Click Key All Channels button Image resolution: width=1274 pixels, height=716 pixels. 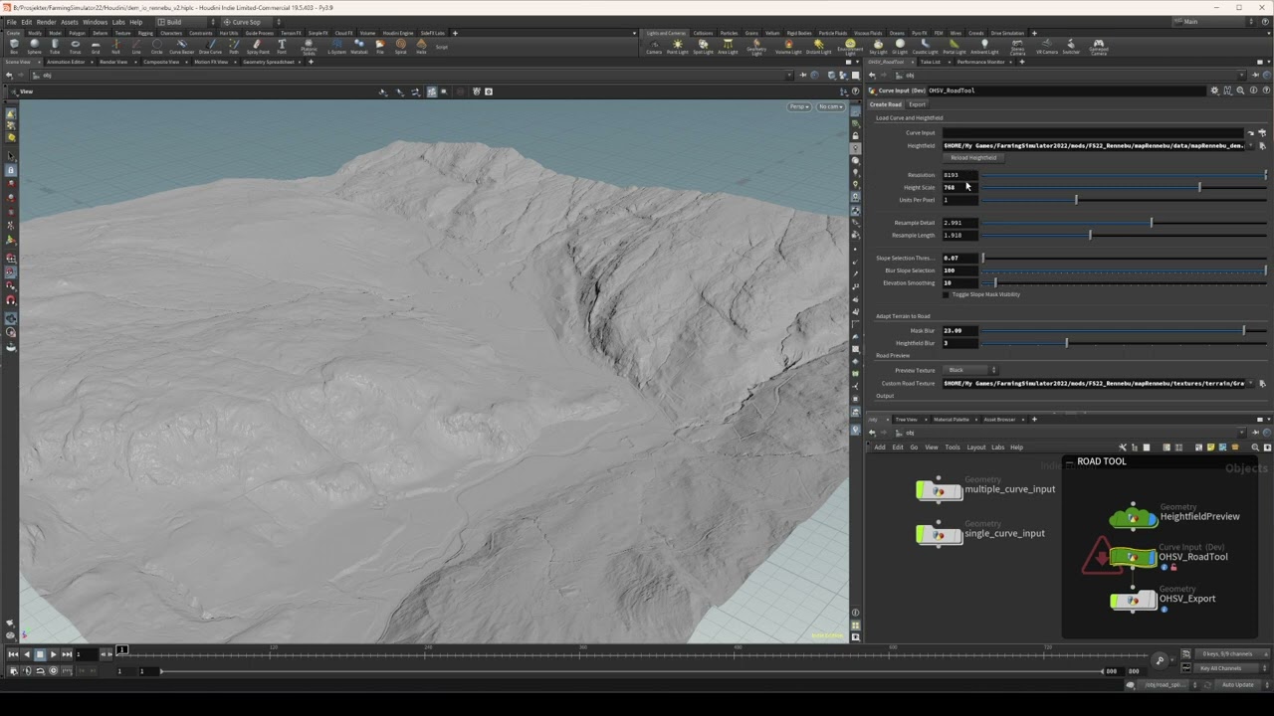pos(1220,668)
